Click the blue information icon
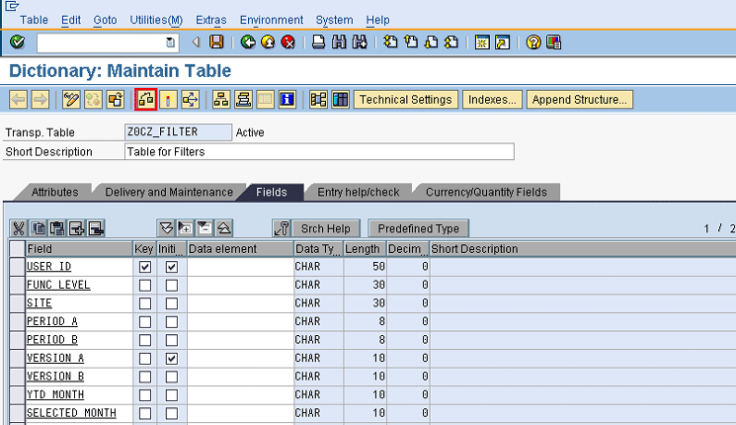This screenshot has height=425, width=736. point(287,100)
